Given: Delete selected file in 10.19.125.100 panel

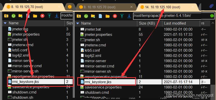Looking at the screenshot, I should pos(115,16).
